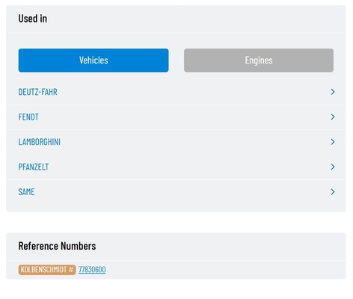Switch to the Engines tab
353x299 pixels.
[259, 61]
